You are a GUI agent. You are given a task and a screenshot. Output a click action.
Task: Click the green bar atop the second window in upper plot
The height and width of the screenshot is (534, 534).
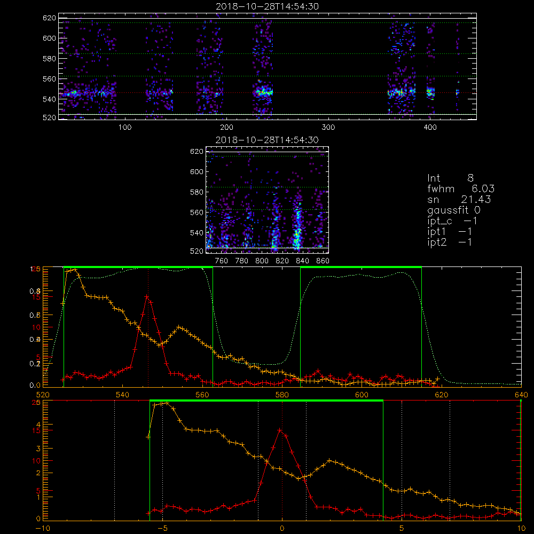pos(361,268)
